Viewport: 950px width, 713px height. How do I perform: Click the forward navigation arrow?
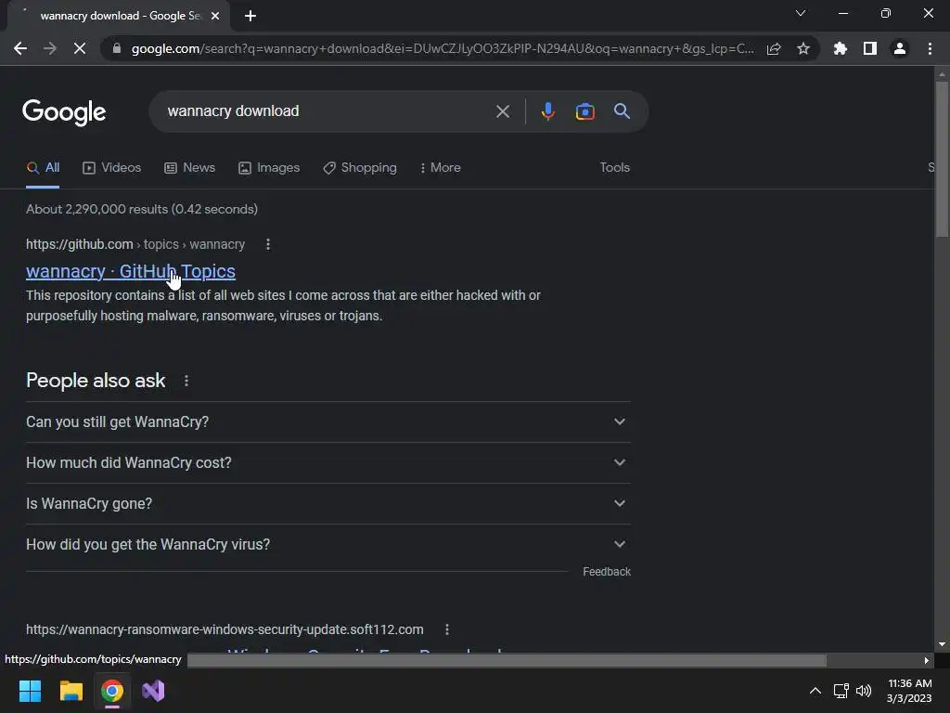50,48
